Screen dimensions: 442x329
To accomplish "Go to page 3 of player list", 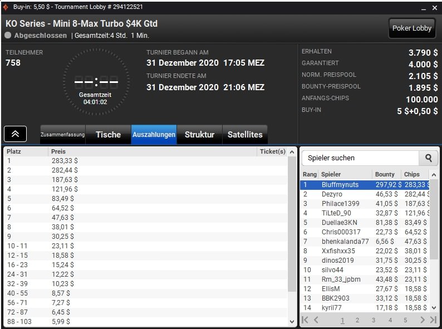I will [374, 320].
